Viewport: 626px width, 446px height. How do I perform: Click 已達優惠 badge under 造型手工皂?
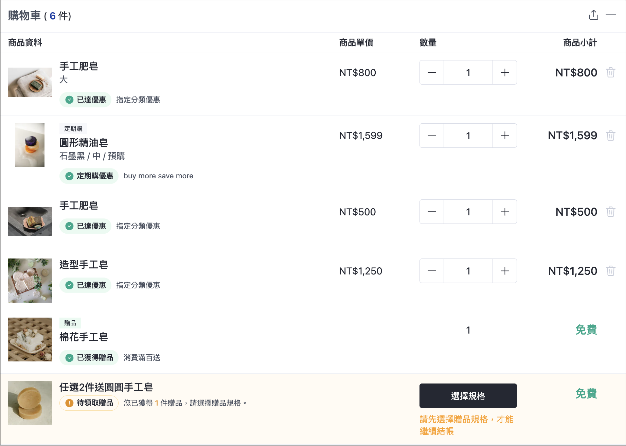[86, 285]
